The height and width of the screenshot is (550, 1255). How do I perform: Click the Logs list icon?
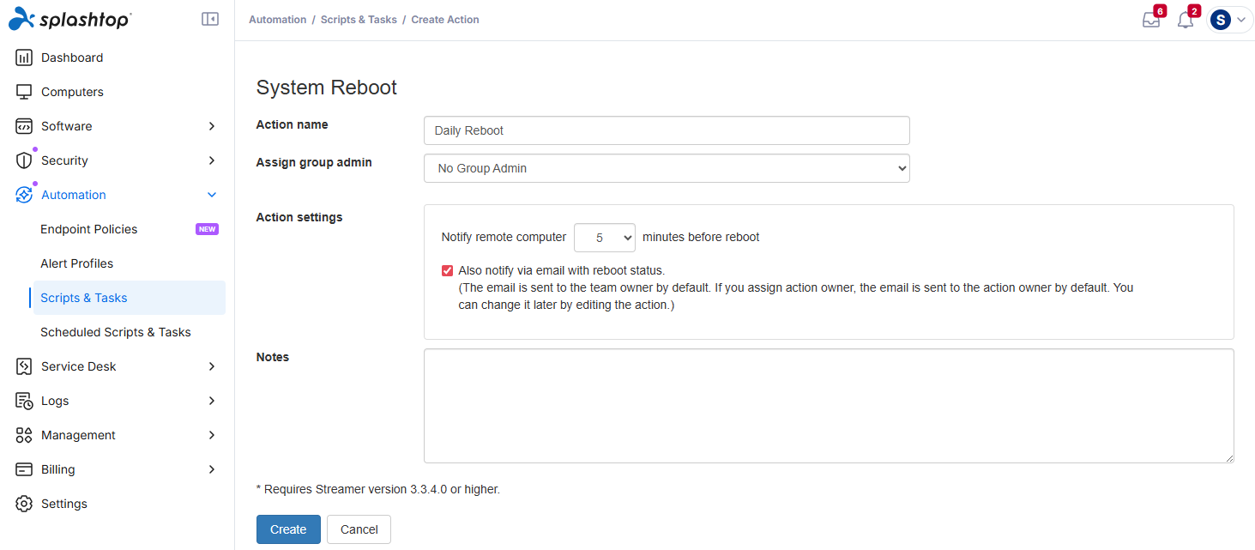24,401
